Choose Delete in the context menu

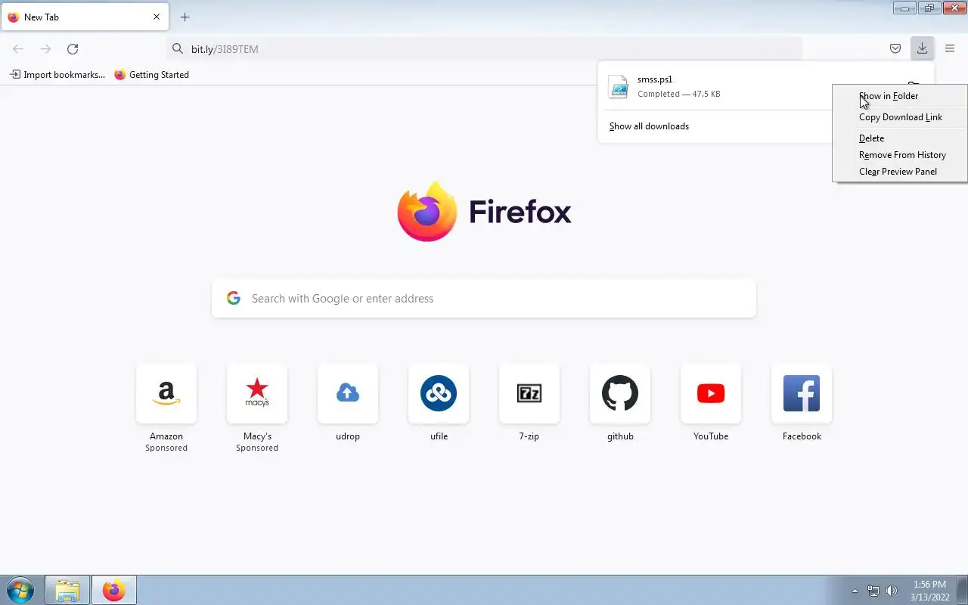point(899,138)
